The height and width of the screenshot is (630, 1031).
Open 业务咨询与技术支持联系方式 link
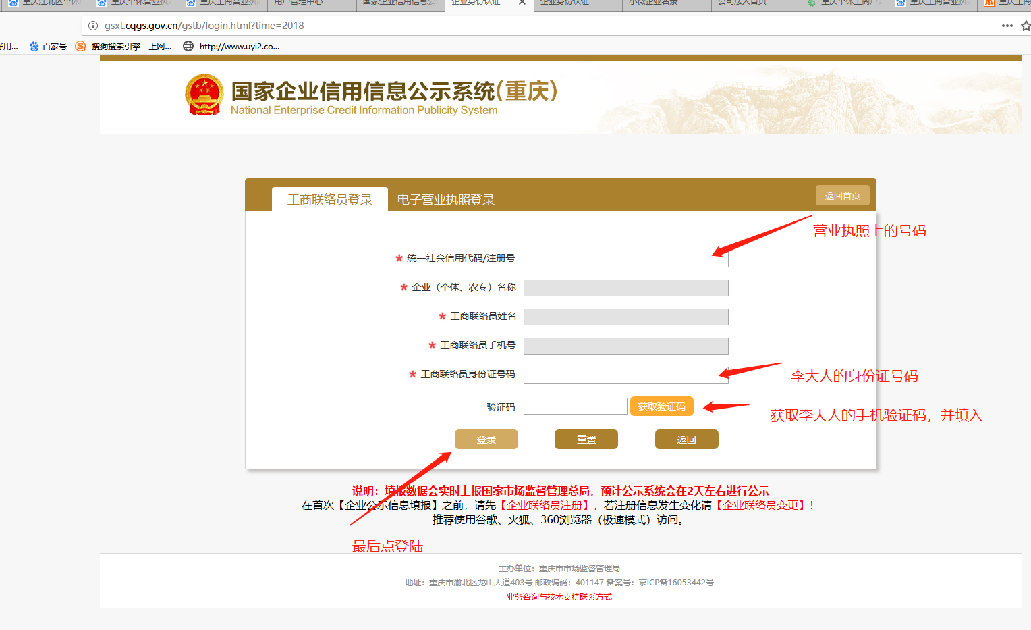[559, 597]
